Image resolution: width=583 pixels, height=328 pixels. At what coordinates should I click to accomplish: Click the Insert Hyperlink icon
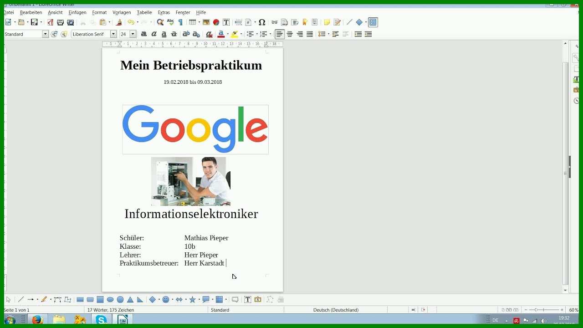(x=274, y=22)
